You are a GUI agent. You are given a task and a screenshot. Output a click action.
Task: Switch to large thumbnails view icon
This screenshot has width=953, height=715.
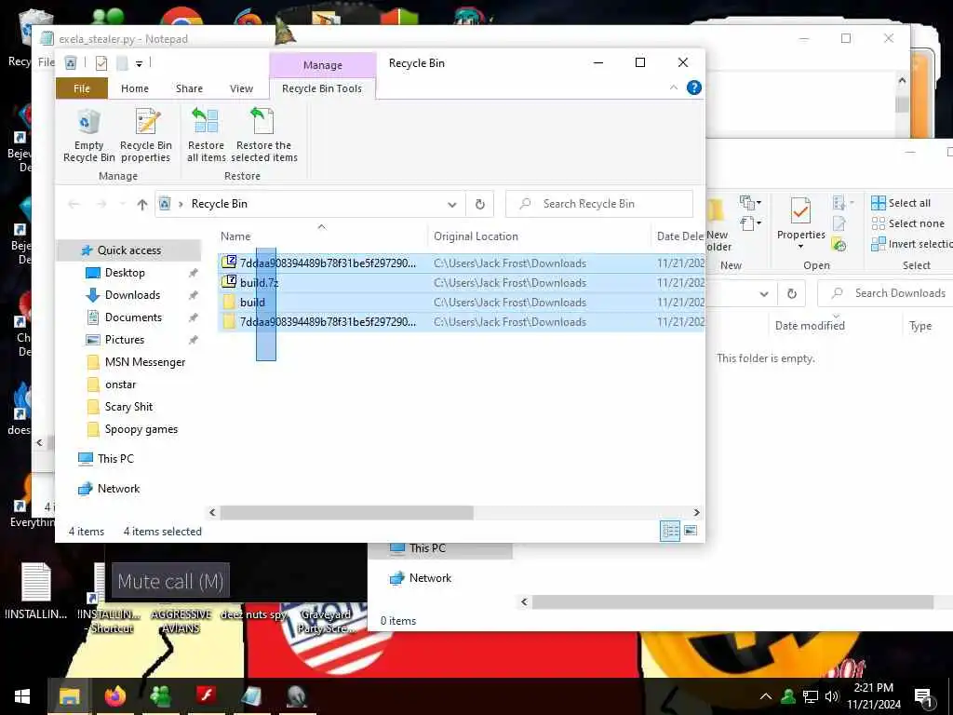coord(691,531)
